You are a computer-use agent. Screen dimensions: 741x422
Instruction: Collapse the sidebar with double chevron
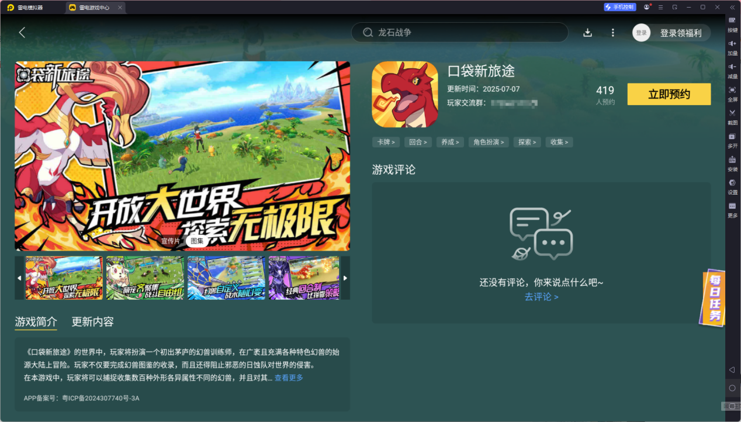pyautogui.click(x=732, y=7)
